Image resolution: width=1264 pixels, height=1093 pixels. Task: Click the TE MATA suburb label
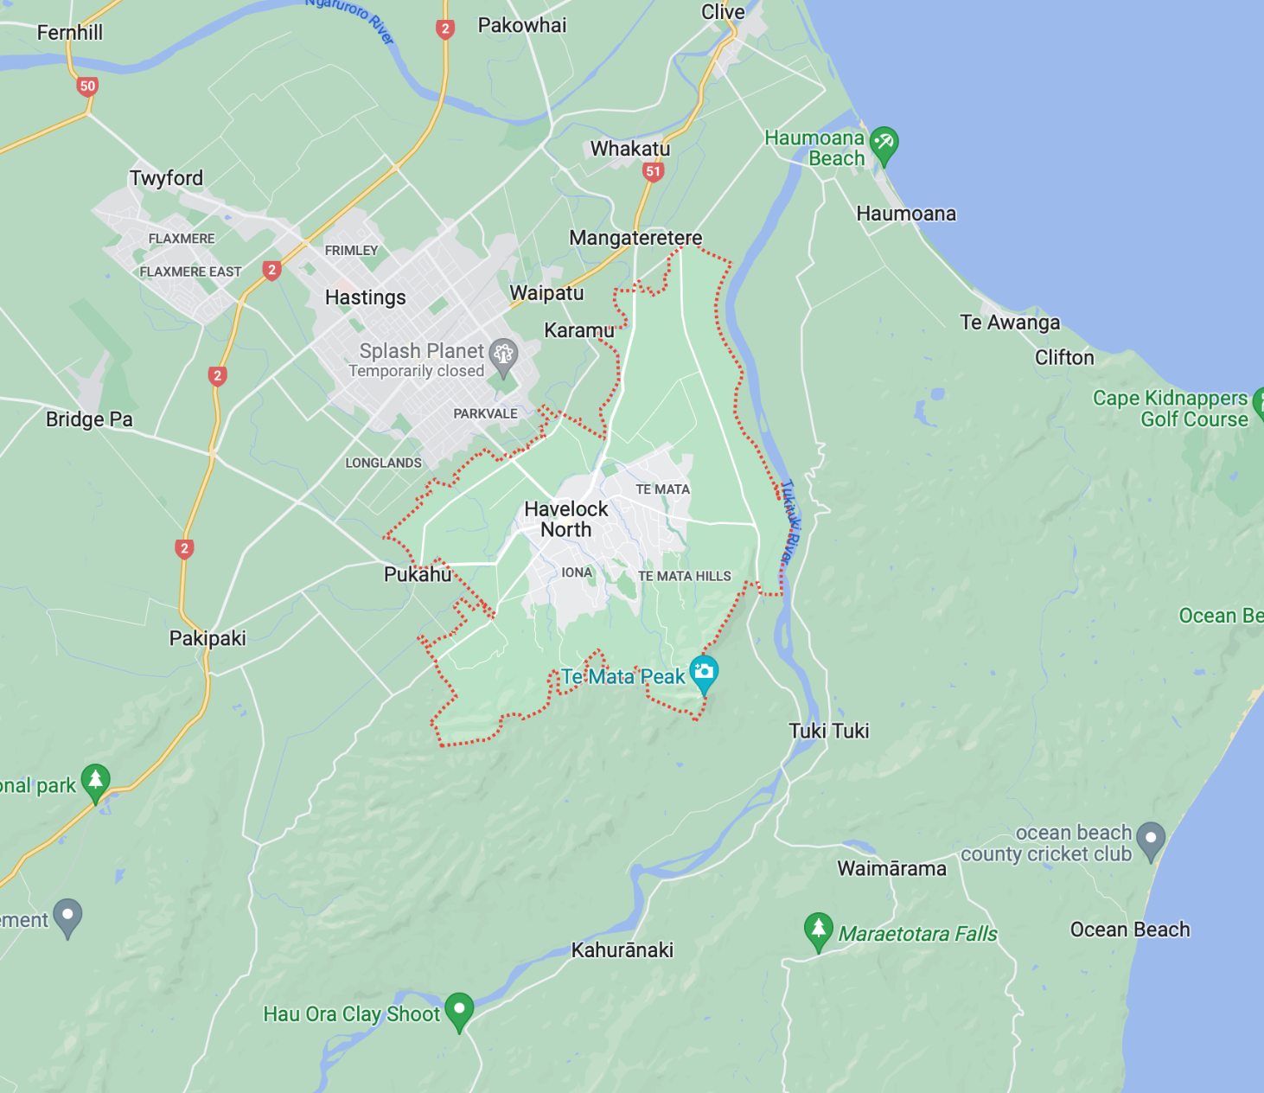[662, 489]
